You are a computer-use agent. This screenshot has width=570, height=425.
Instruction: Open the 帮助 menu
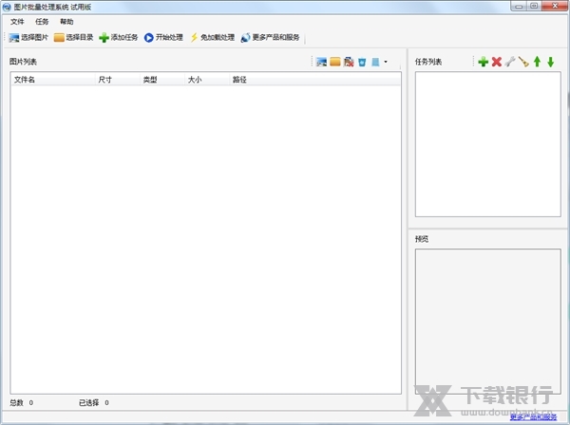(x=66, y=22)
